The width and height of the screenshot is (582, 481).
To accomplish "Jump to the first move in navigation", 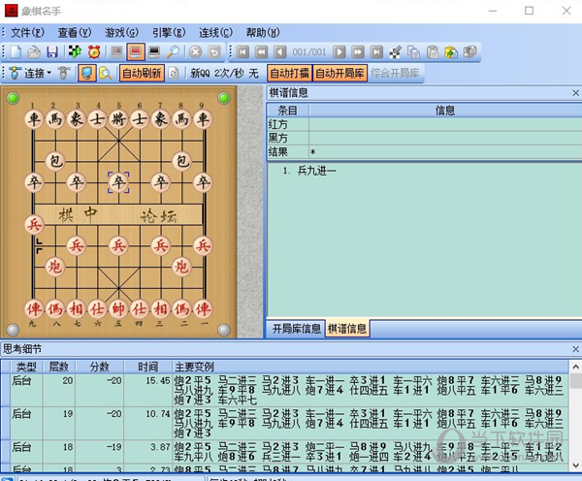I will [242, 51].
